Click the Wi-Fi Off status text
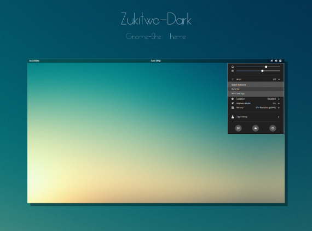Image resolution: width=312 pixels, height=231 pixels. [x=274, y=79]
